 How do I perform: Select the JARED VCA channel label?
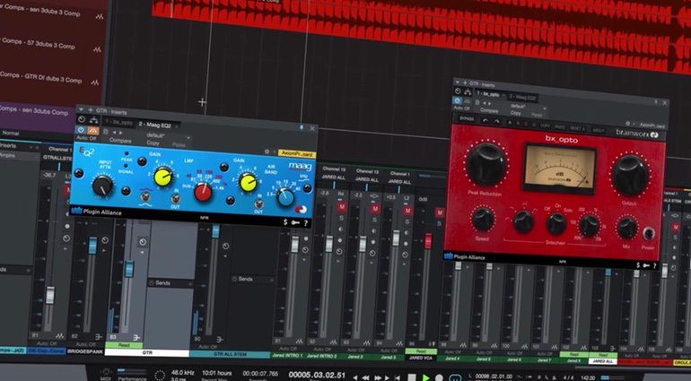click(x=420, y=358)
